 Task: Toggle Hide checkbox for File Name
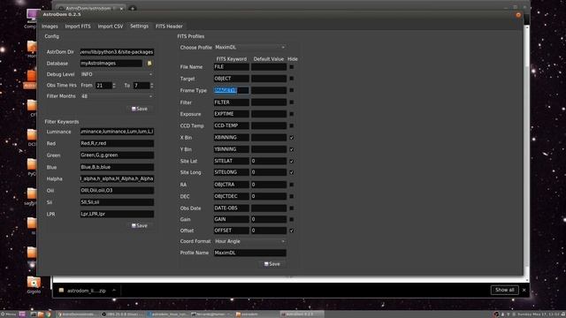pyautogui.click(x=292, y=67)
